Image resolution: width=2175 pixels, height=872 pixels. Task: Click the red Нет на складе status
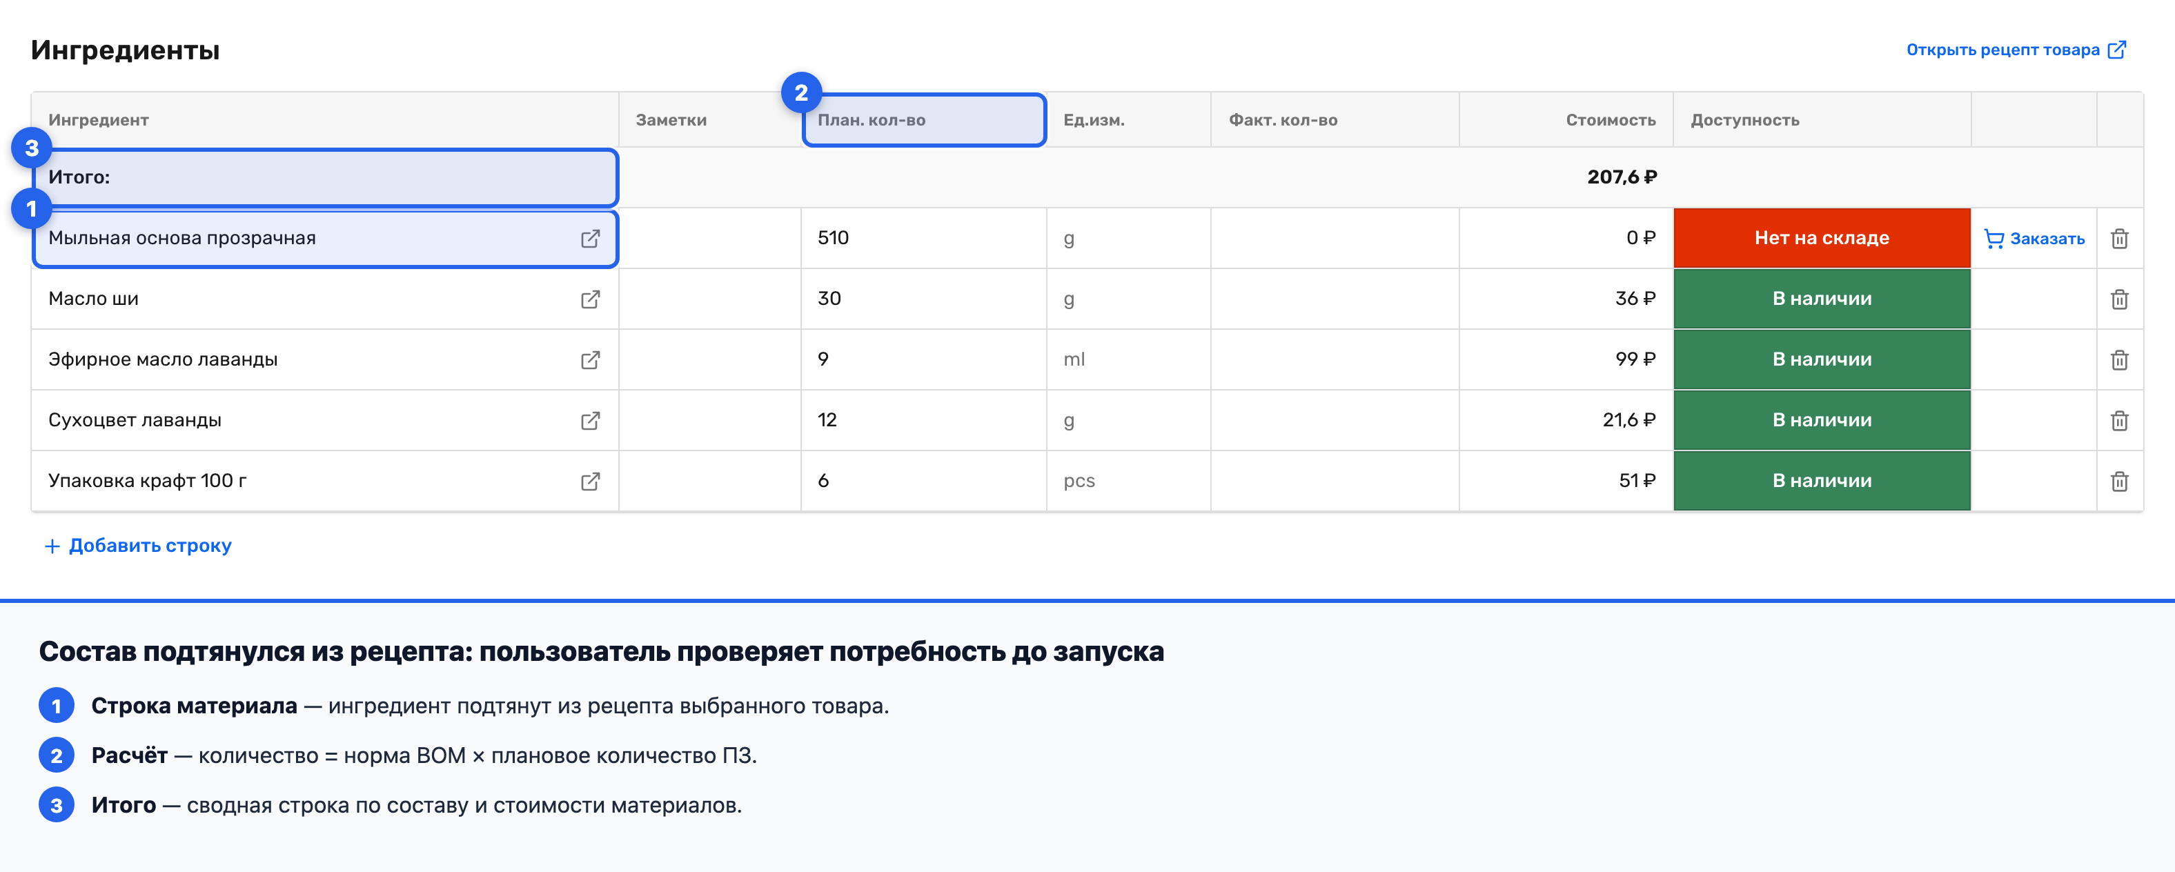[1821, 238]
